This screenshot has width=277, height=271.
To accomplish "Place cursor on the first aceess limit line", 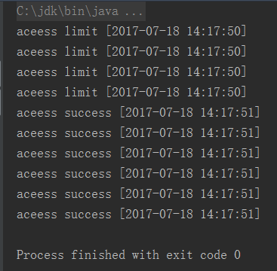I will tap(131, 32).
